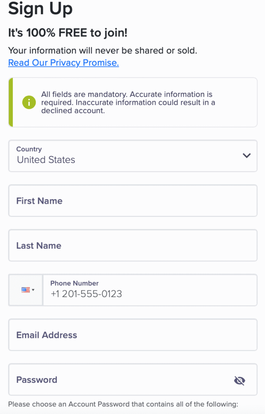265x414 pixels.
Task: Click the "Phone Number" label above the placeholder
Action: [75, 283]
